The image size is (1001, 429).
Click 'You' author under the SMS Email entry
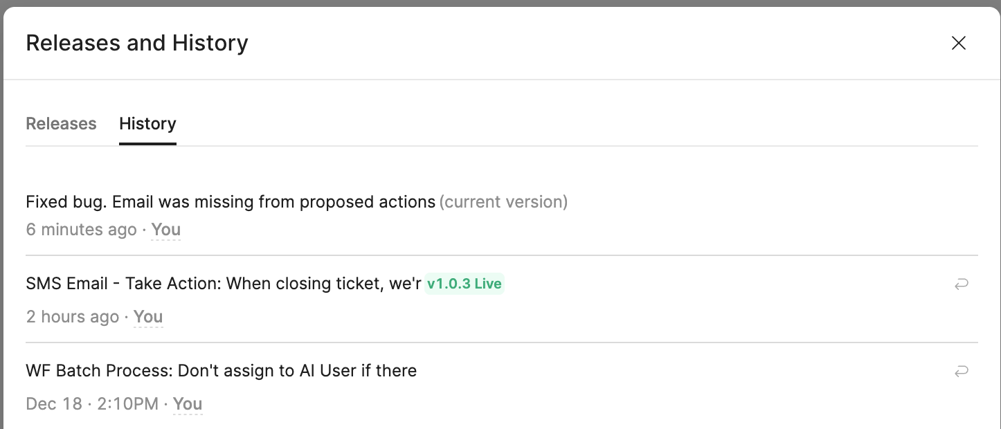(148, 317)
